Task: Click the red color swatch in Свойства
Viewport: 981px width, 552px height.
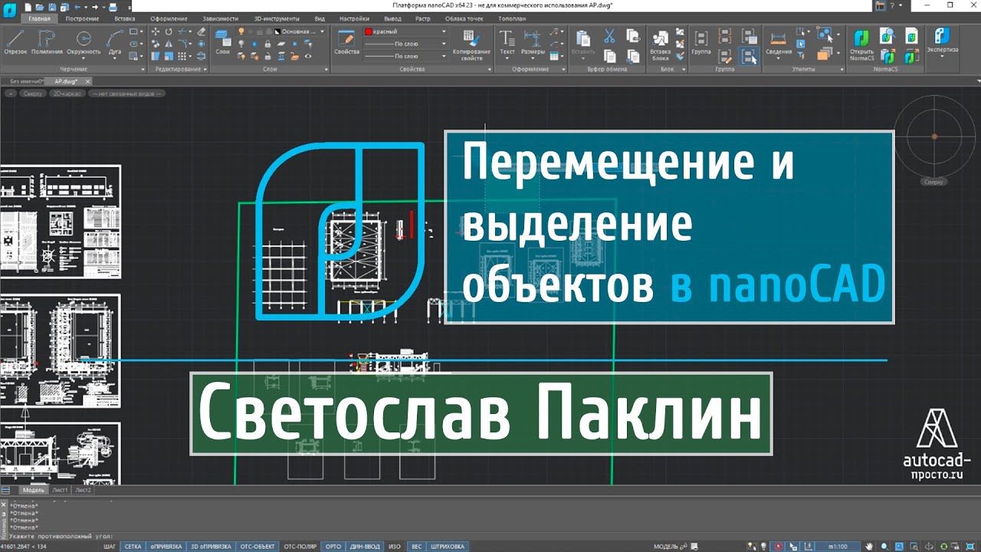Action: 369,32
